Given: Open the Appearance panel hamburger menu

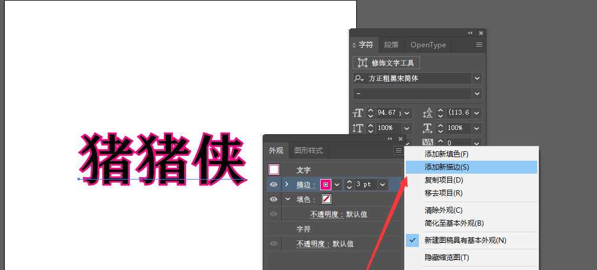Looking at the screenshot, I should [x=398, y=151].
